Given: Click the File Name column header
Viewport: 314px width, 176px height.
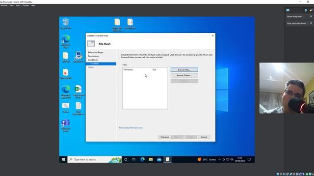Looking at the screenshot, I should point(128,69).
